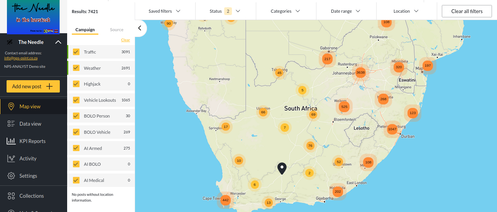Uncheck the Weather campaign checkbox
The image size is (497, 212).
tap(76, 68)
